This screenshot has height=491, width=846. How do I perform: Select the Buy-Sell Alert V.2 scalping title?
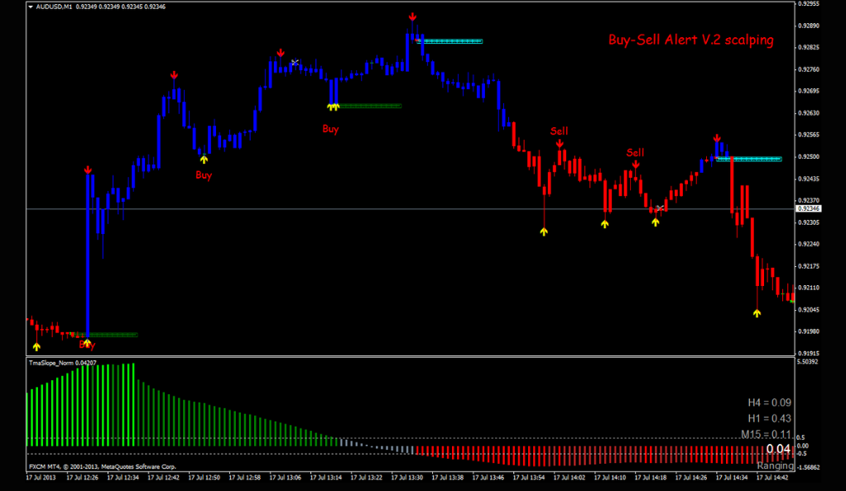click(x=690, y=40)
